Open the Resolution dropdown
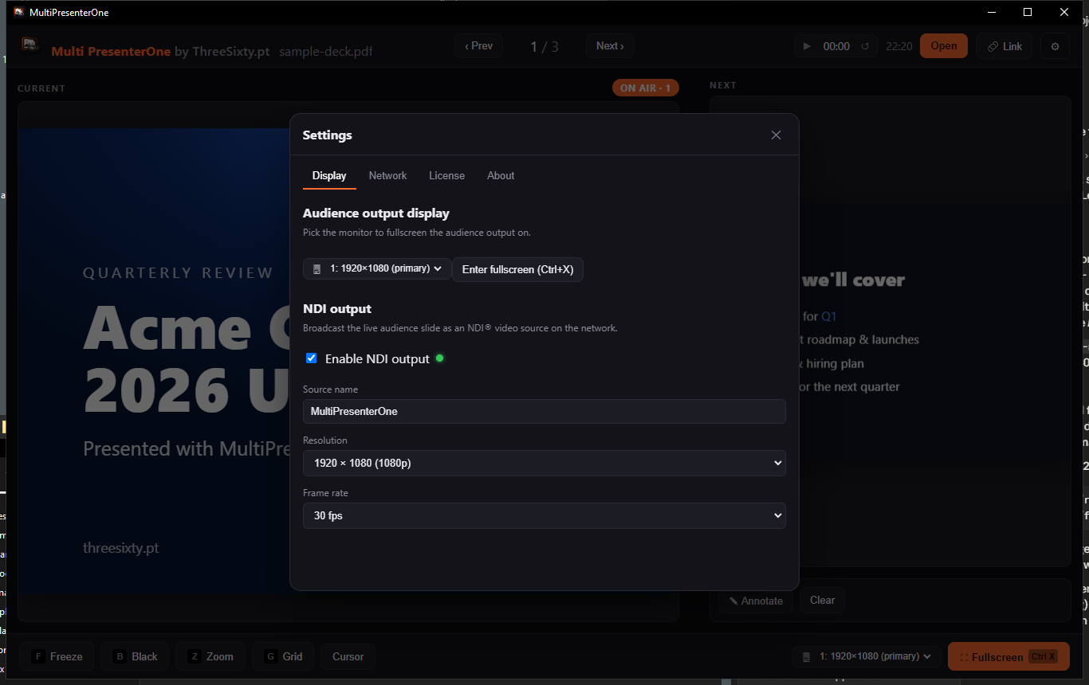 click(544, 463)
